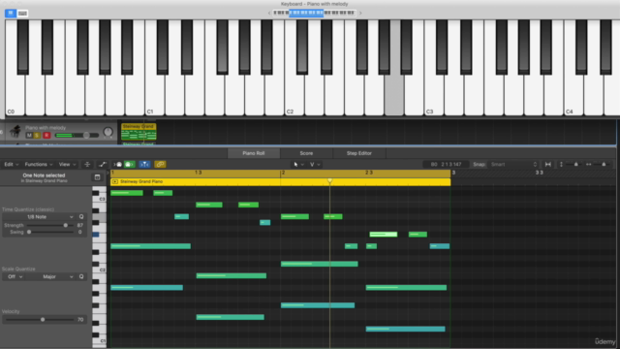Click the horizontal auto zoom icon
This screenshot has height=349, width=620.
tap(548, 164)
